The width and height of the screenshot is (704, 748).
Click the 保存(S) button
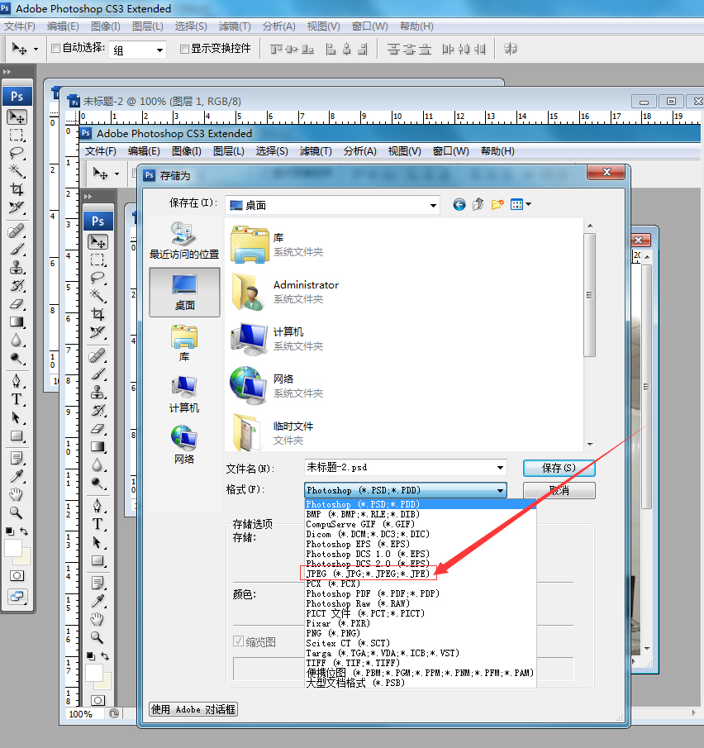(559, 468)
